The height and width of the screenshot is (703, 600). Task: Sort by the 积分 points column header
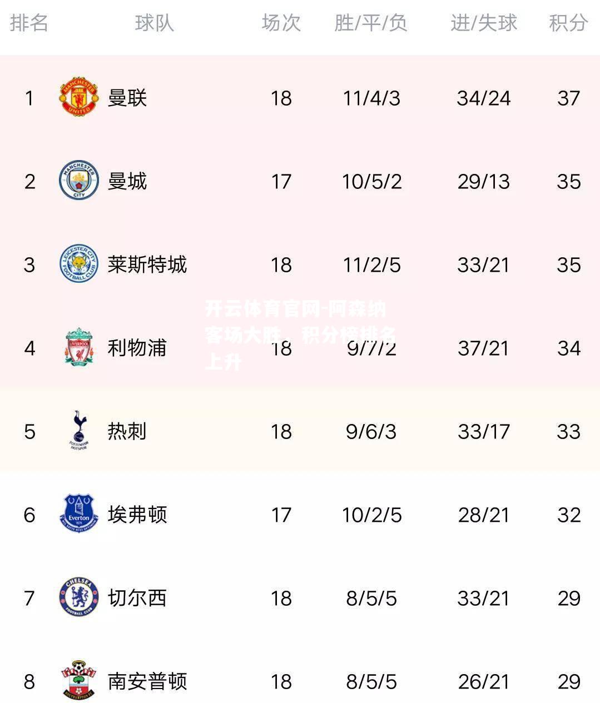tap(568, 23)
